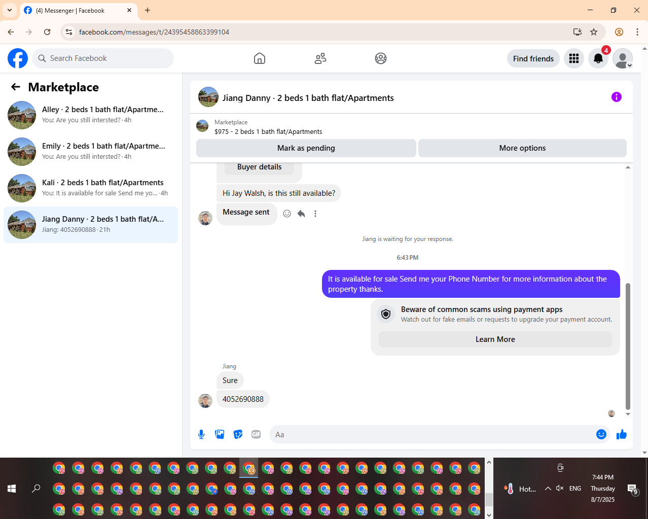Open the Windows notification center
This screenshot has width=648, height=519.
[632, 489]
